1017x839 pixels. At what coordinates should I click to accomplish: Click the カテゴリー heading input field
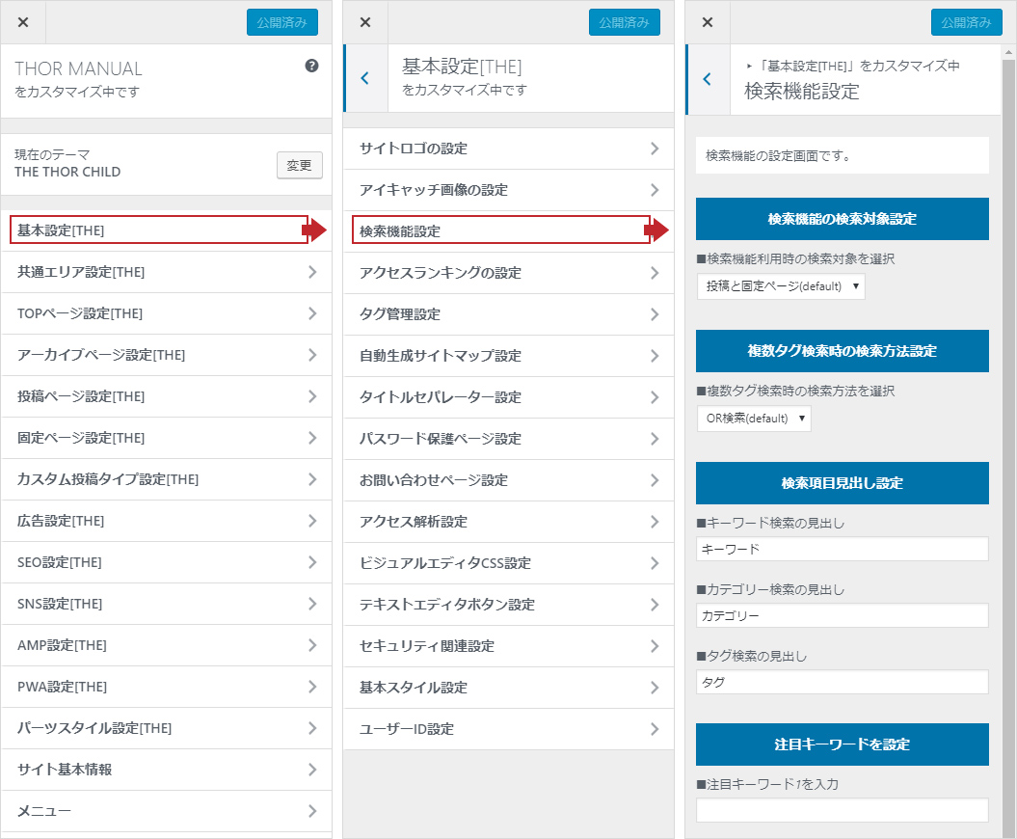[842, 615]
